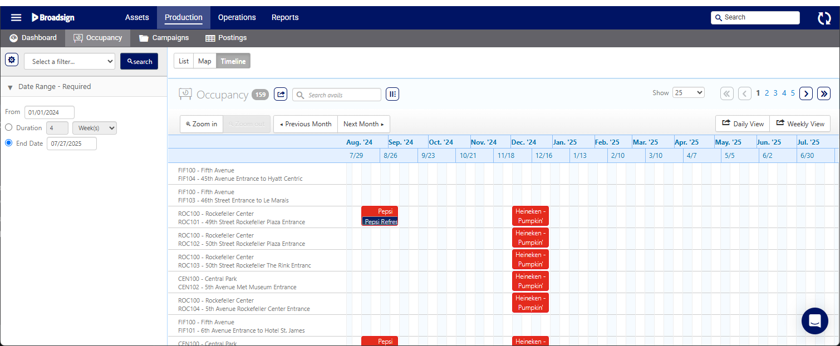
Task: Click the refresh sync icon
Action: tap(824, 18)
